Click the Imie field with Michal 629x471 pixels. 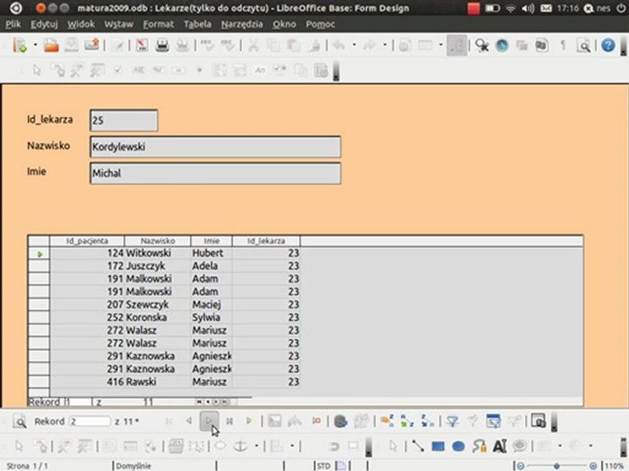(216, 173)
